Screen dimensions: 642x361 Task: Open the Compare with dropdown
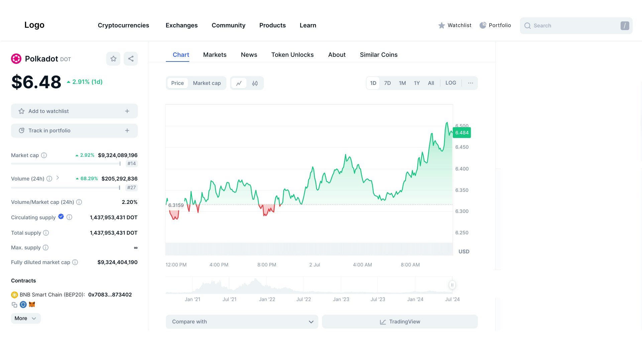(x=241, y=322)
